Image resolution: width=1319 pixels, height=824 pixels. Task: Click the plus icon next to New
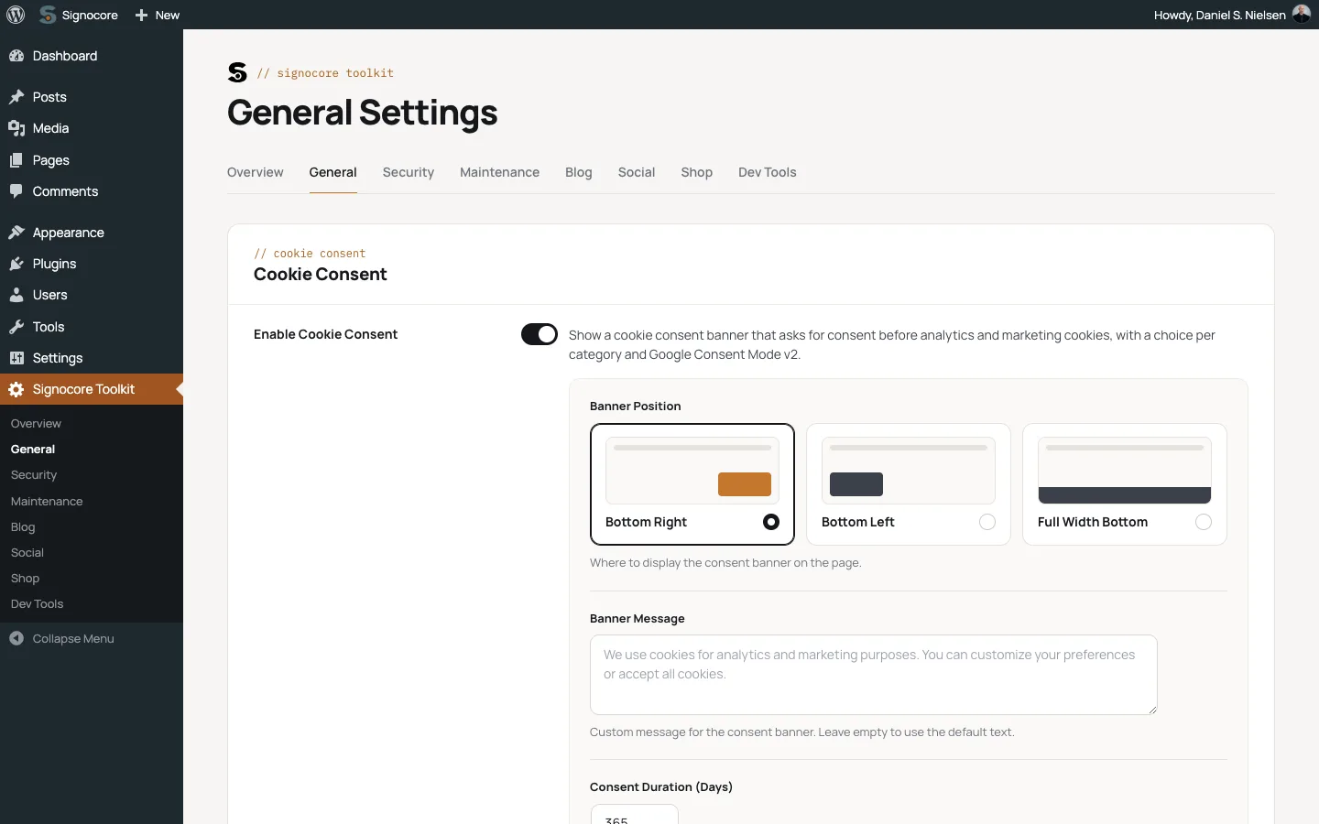coord(141,15)
